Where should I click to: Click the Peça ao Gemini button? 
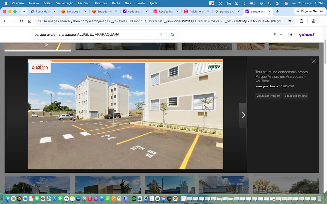(309, 11)
